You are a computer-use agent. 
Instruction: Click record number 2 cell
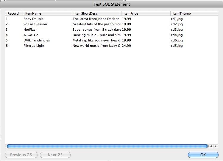(7, 24)
